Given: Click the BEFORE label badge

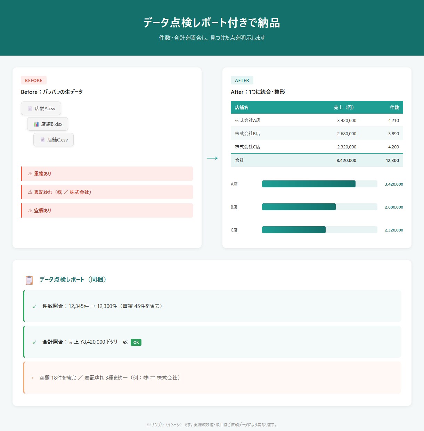Looking at the screenshot, I should coord(34,80).
